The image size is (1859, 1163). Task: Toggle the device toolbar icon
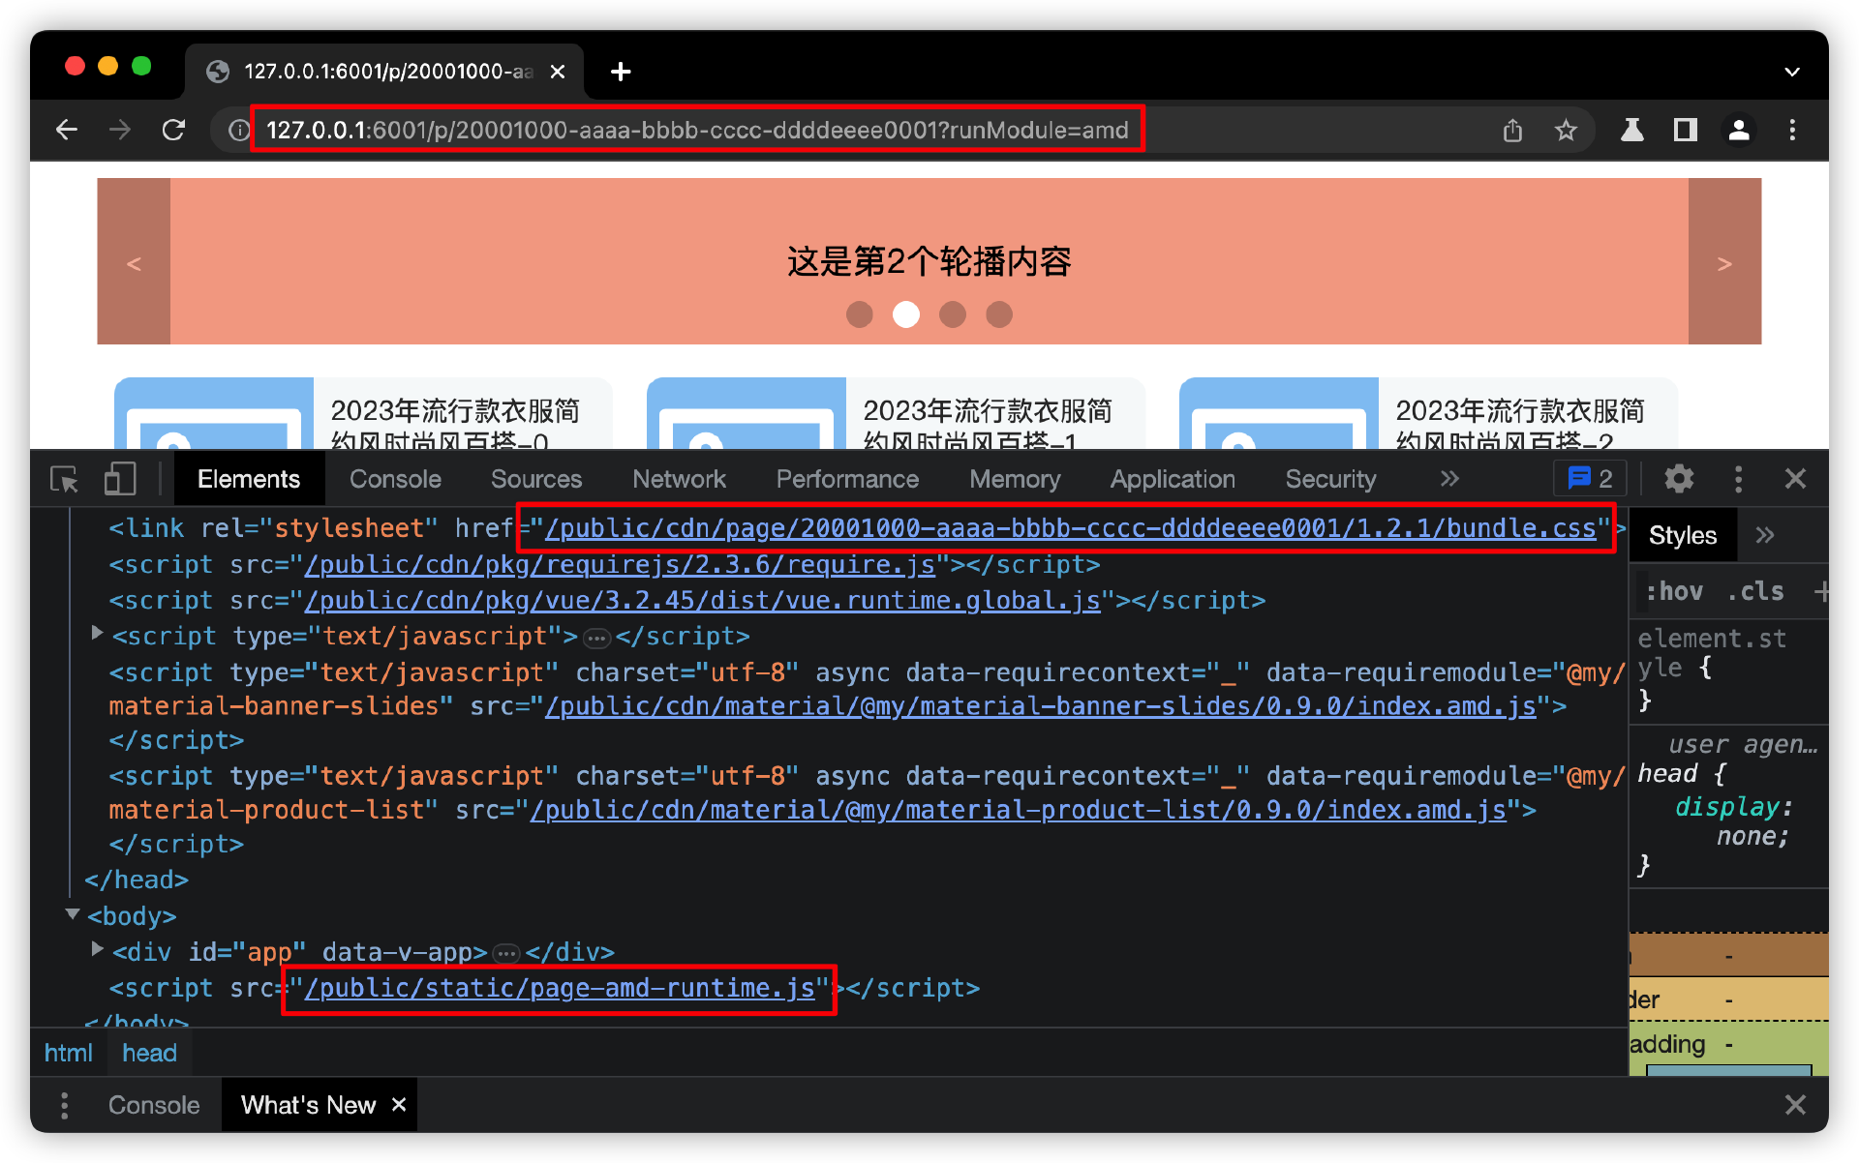(120, 479)
